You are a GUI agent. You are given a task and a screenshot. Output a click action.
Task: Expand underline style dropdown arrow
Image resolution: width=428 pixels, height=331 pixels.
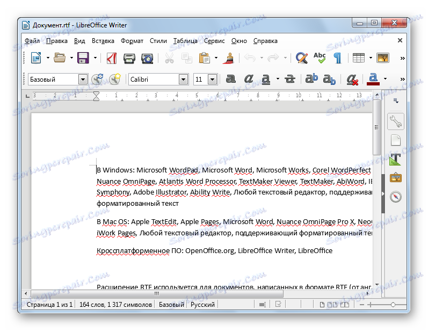278,79
